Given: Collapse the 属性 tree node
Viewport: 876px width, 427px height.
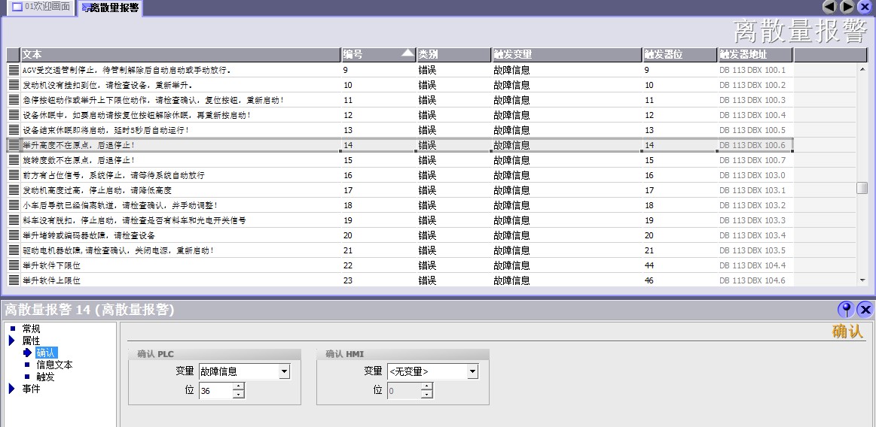Looking at the screenshot, I should [12, 341].
